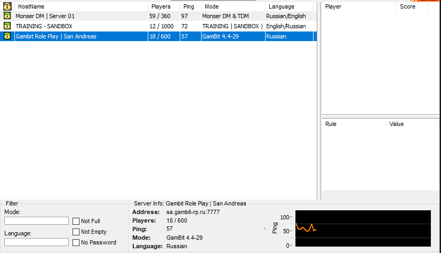Sort by the Language column header
The image size is (441, 253).
(288, 6)
